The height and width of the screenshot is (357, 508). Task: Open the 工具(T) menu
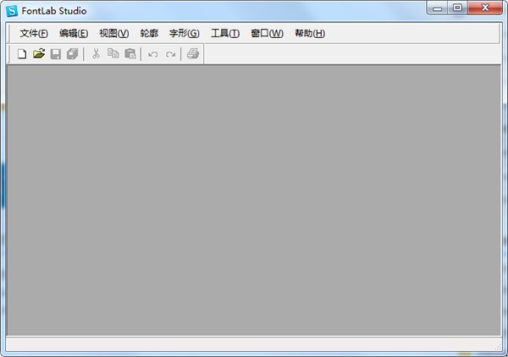coord(225,33)
